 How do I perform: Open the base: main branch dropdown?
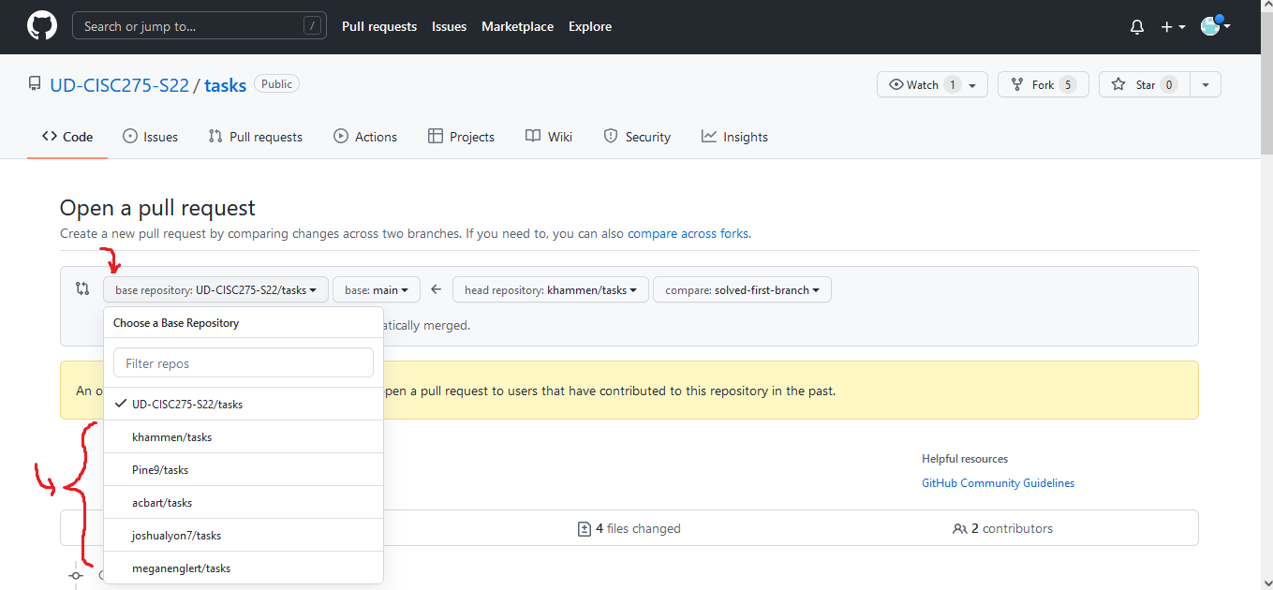coord(377,290)
